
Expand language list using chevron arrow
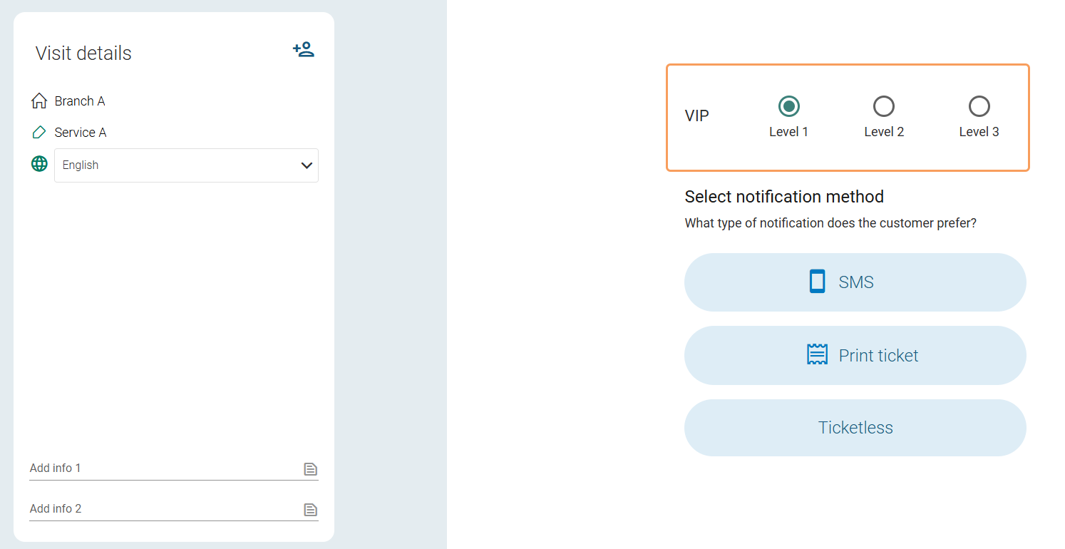(307, 165)
